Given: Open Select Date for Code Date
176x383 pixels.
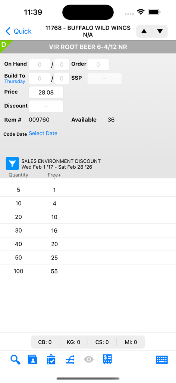Looking at the screenshot, I should tap(43, 134).
